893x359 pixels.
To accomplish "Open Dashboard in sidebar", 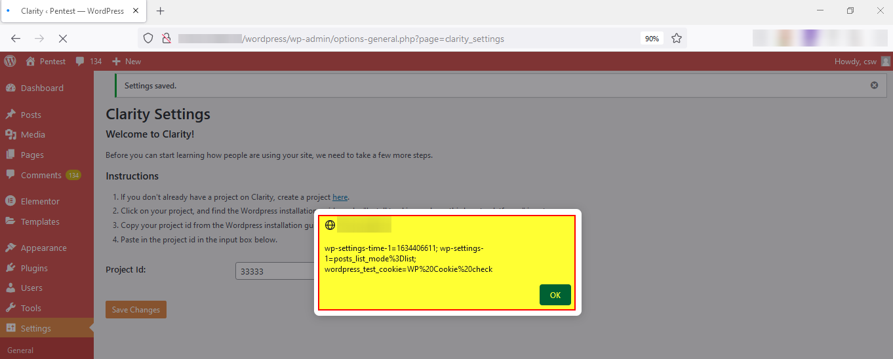I will (x=42, y=88).
